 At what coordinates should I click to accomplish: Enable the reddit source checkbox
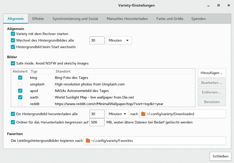pos(20,104)
